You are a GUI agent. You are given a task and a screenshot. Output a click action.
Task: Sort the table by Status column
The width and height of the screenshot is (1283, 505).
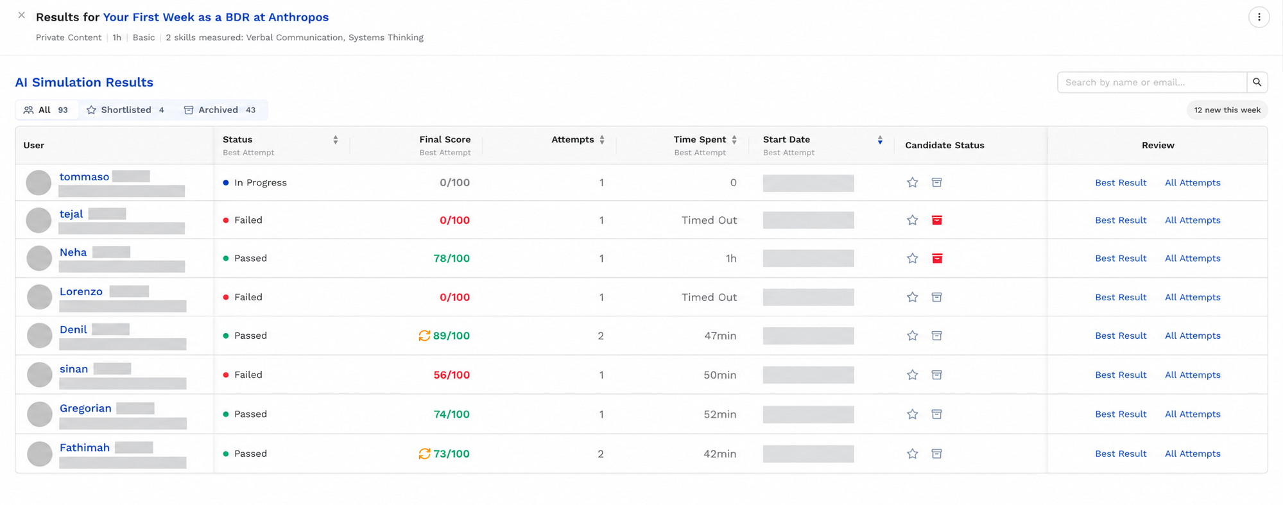coord(335,140)
